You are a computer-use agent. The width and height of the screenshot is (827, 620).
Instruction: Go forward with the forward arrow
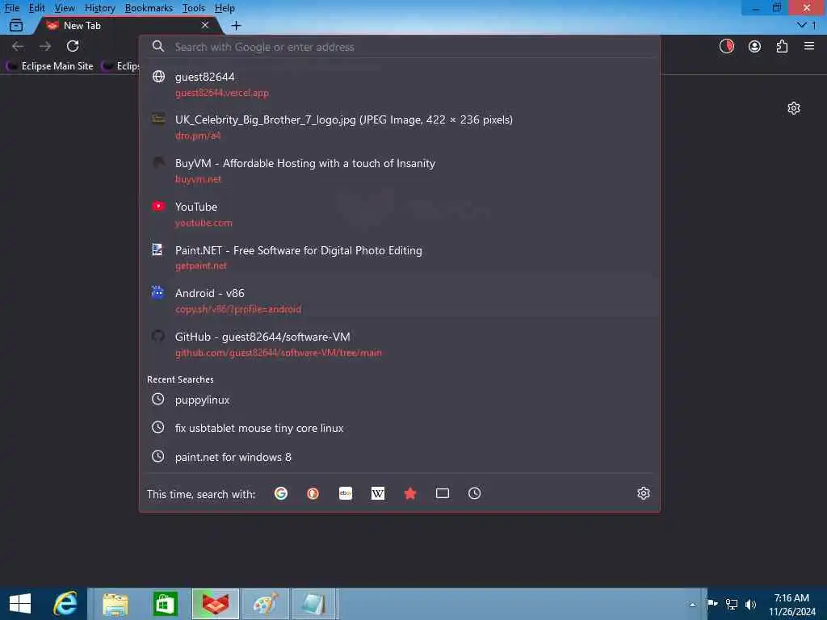pos(45,46)
